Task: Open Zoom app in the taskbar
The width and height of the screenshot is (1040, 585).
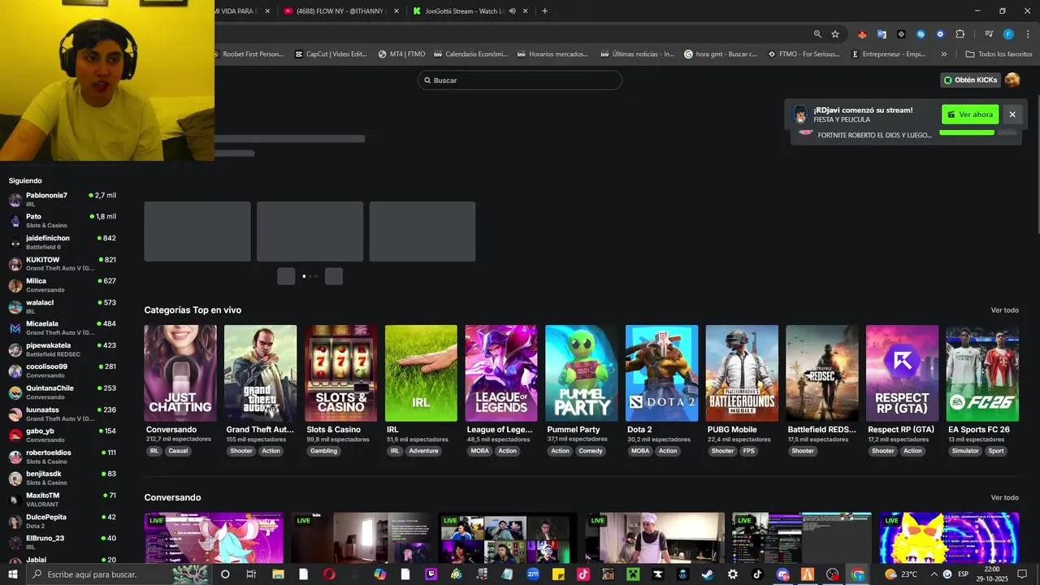Action: click(533, 574)
